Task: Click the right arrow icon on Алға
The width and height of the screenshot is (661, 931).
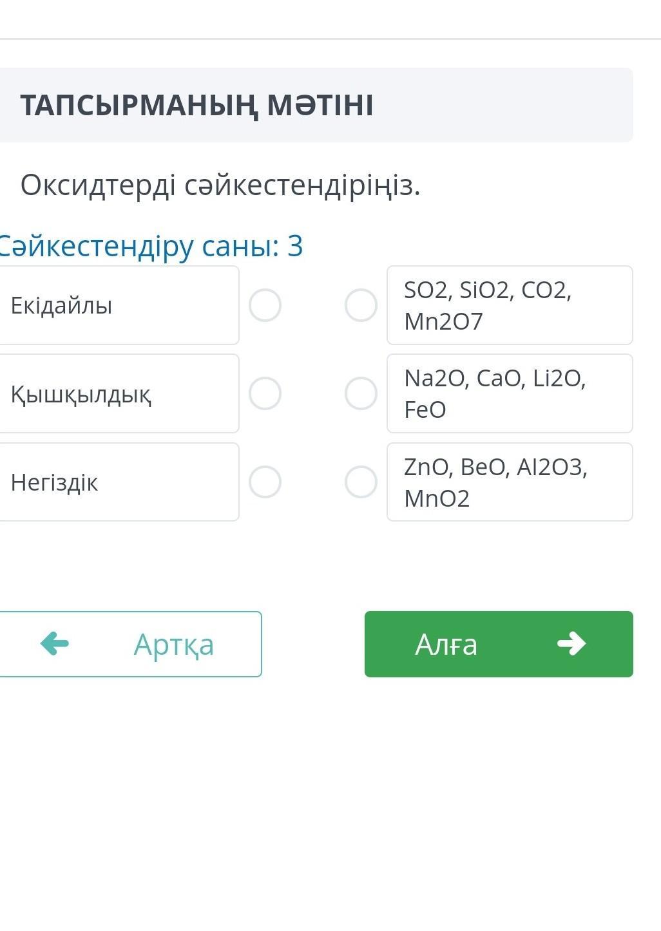Action: tap(571, 643)
